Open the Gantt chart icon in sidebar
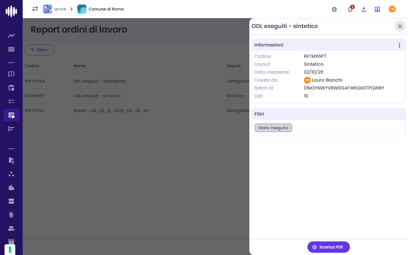The height and width of the screenshot is (255, 408). point(11,129)
